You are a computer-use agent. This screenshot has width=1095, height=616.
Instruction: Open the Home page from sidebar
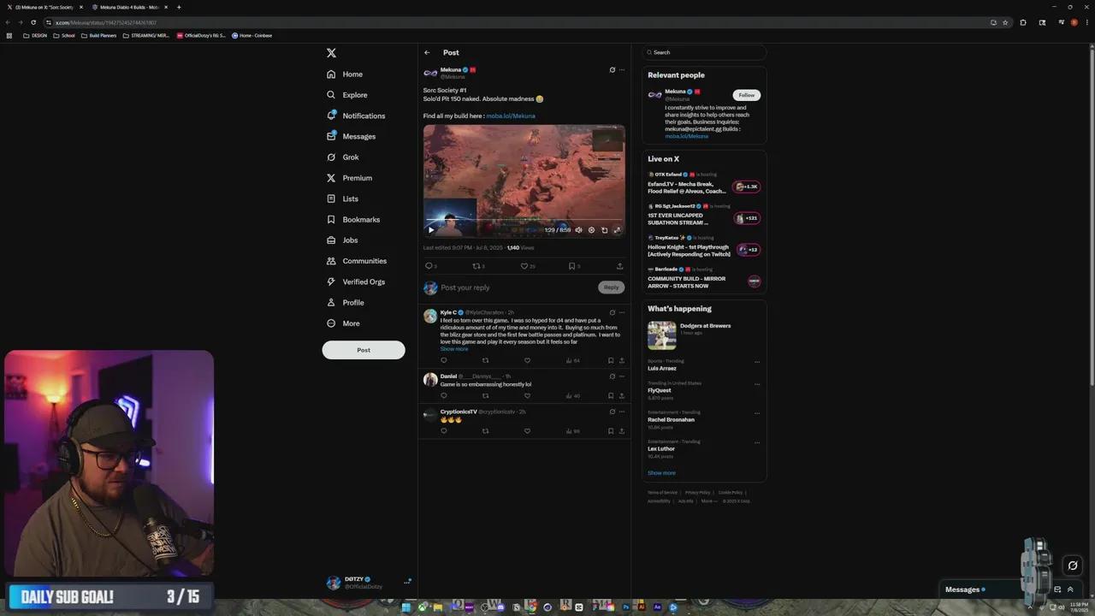coord(345,74)
